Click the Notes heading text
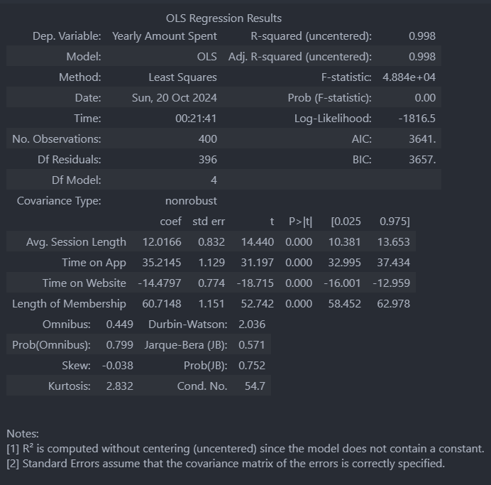The height and width of the screenshot is (485, 491). tap(23, 434)
